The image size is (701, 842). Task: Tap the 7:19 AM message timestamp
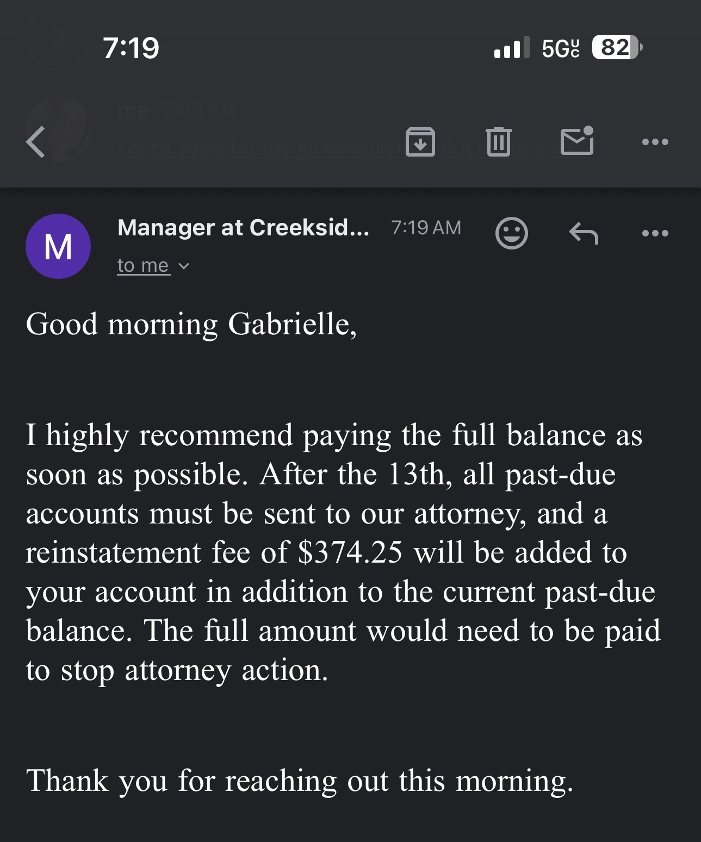[426, 228]
